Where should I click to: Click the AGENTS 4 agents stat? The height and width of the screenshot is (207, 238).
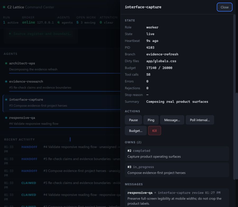click(65, 20)
